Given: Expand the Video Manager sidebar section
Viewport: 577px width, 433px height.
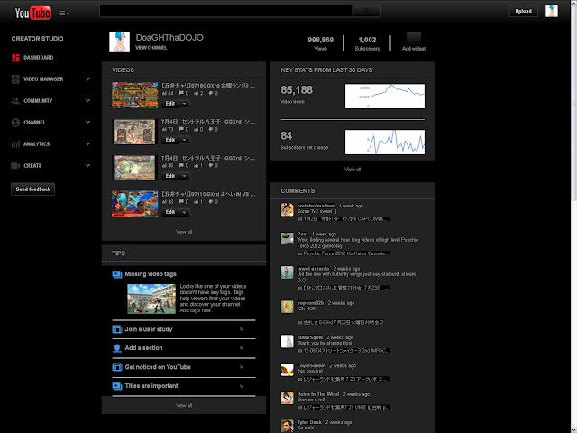Looking at the screenshot, I should (x=87, y=78).
